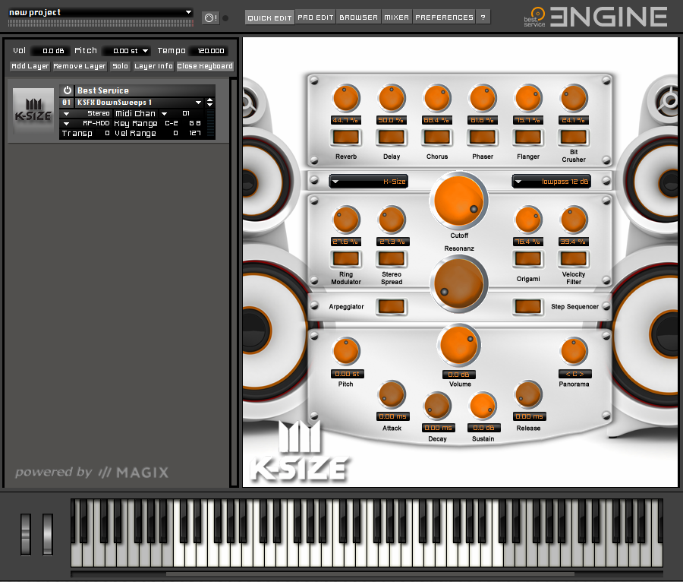The width and height of the screenshot is (683, 582).
Task: Open the Browser tab
Action: coord(358,17)
